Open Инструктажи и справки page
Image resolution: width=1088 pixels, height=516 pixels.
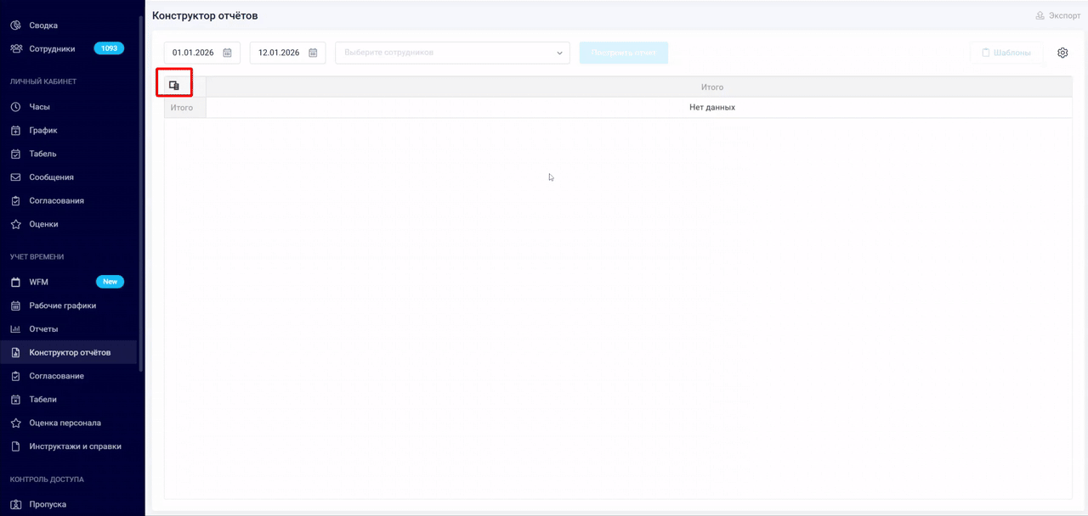pos(75,446)
